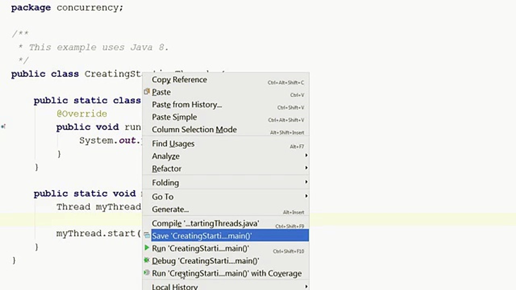
Task: Click the green Run triangle icon
Action: click(147, 248)
